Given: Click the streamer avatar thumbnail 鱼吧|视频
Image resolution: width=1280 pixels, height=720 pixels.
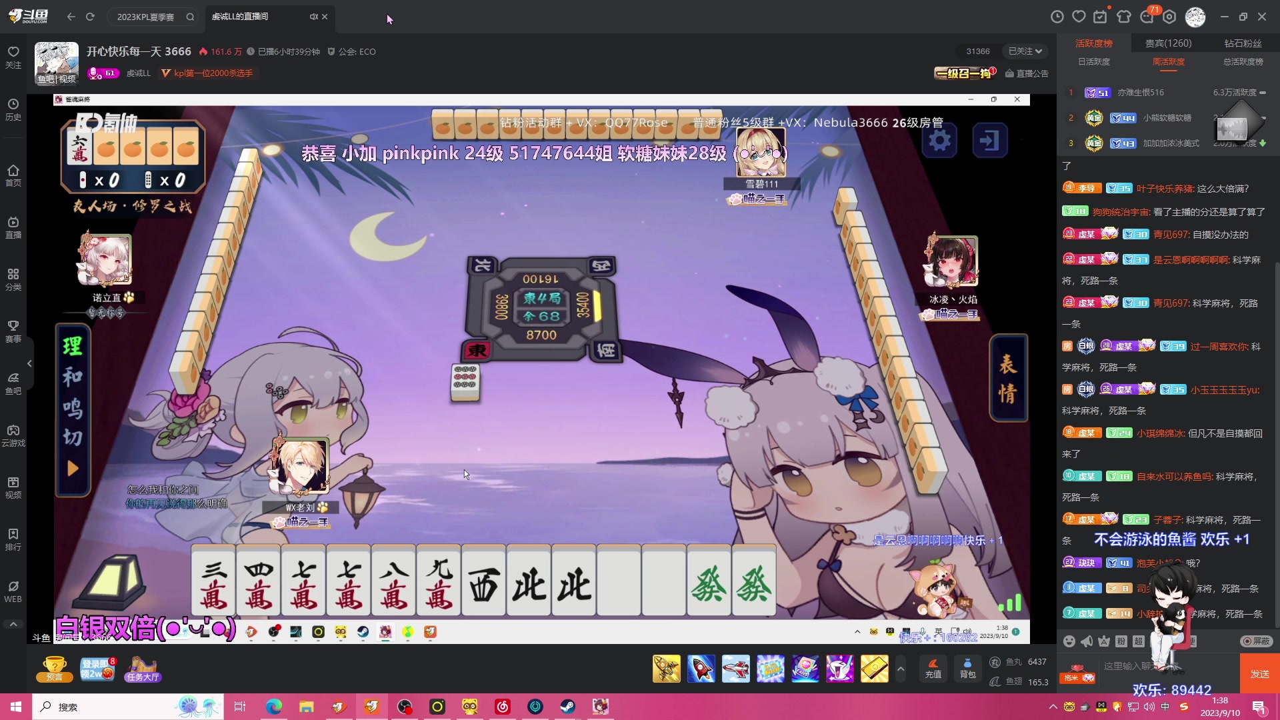Looking at the screenshot, I should 57,63.
